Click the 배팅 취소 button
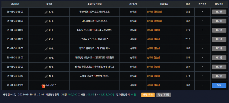 coord(148,95)
